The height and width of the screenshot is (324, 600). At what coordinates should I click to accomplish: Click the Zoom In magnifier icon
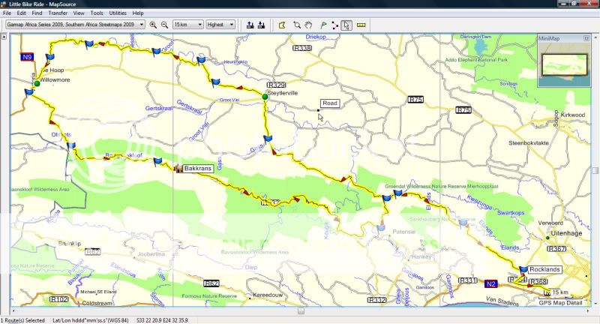click(x=153, y=25)
